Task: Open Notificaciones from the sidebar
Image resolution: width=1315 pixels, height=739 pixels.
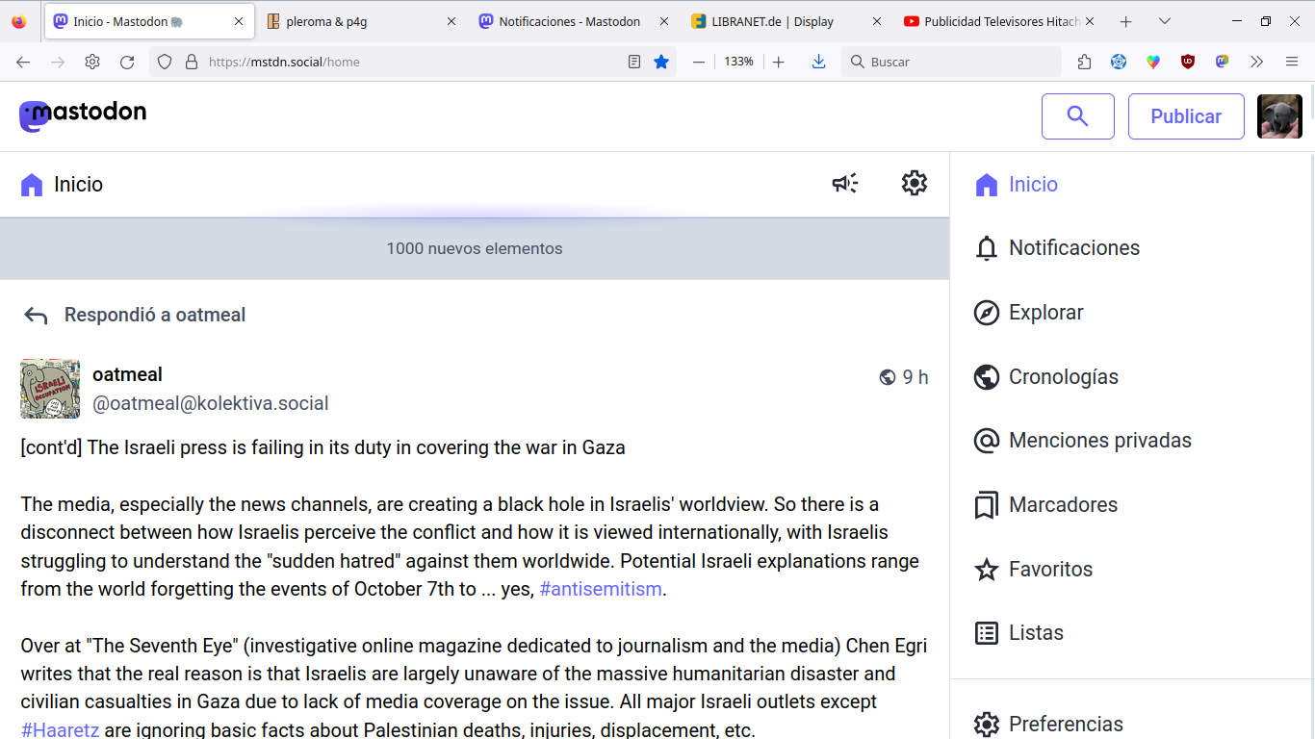Action: pyautogui.click(x=1073, y=248)
